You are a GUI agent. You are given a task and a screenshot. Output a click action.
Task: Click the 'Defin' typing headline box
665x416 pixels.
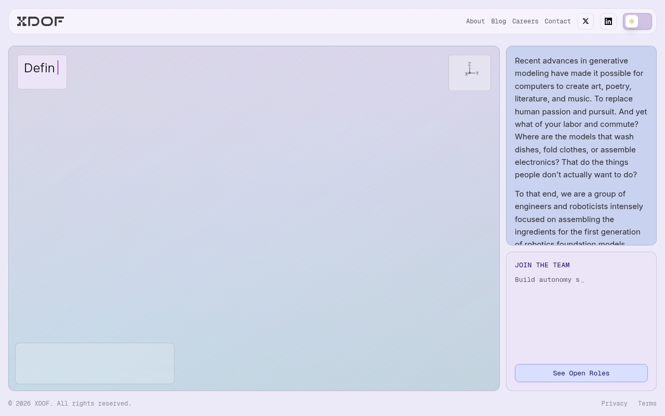click(x=42, y=72)
